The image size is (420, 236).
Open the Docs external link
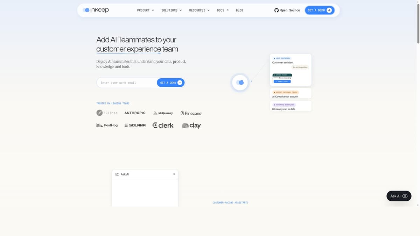[x=223, y=10]
